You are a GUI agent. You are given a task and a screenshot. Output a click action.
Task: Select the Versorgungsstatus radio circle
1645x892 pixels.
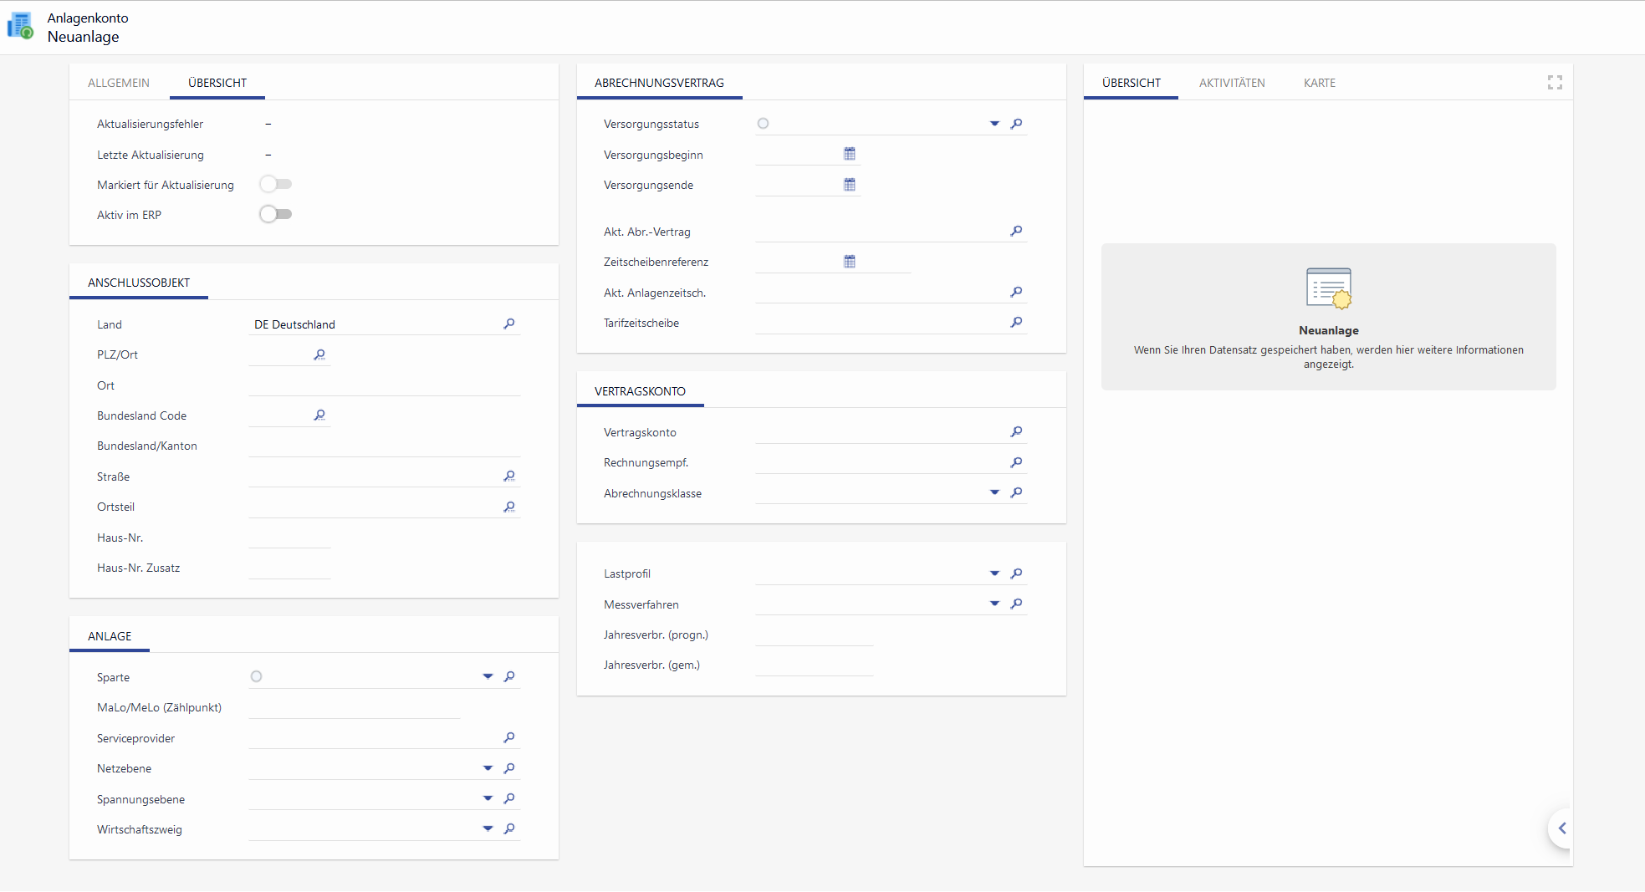pos(763,124)
